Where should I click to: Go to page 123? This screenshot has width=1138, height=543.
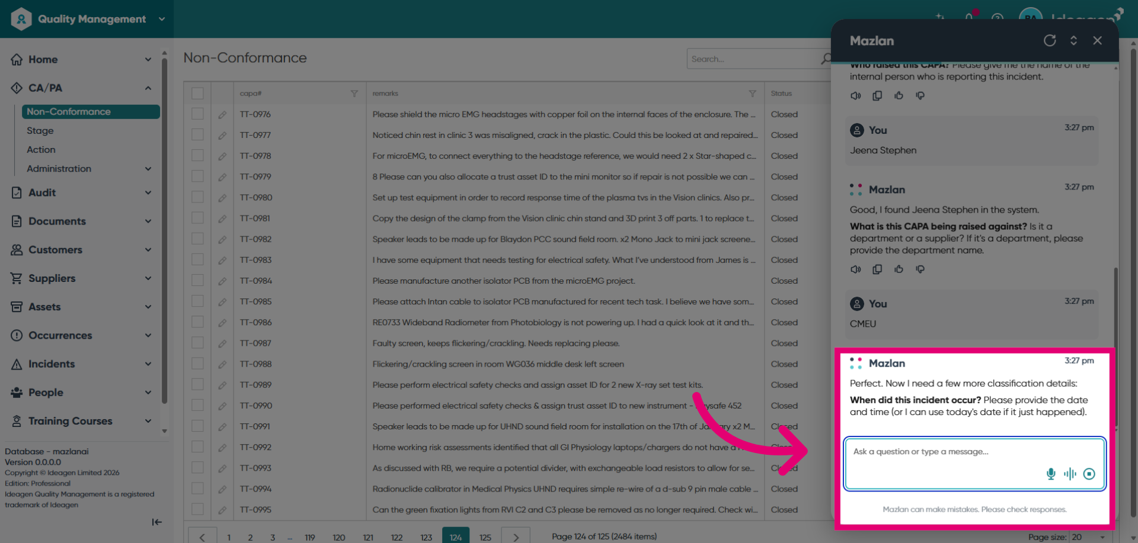coord(426,537)
